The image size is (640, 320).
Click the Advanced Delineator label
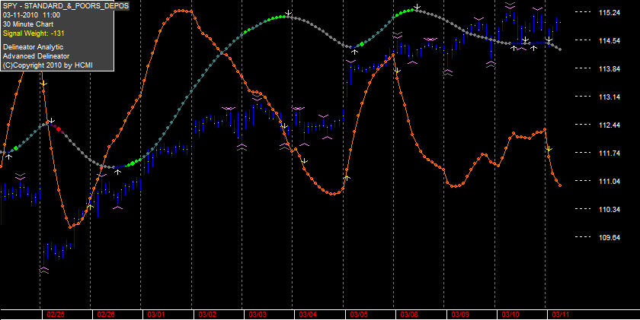pos(36,56)
